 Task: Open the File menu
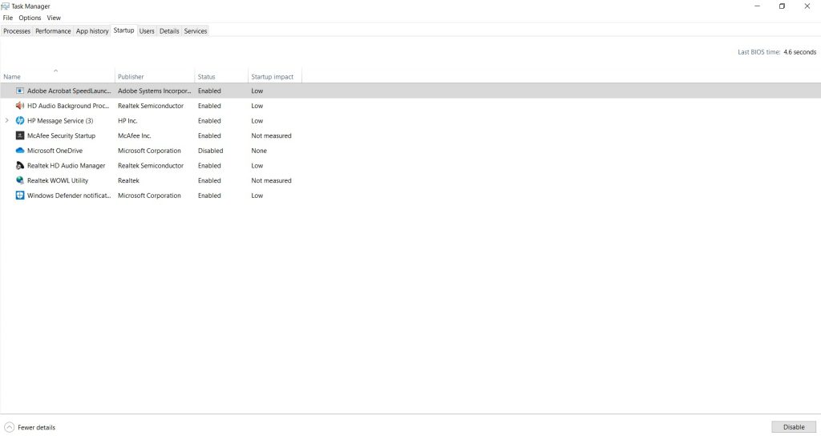8,18
